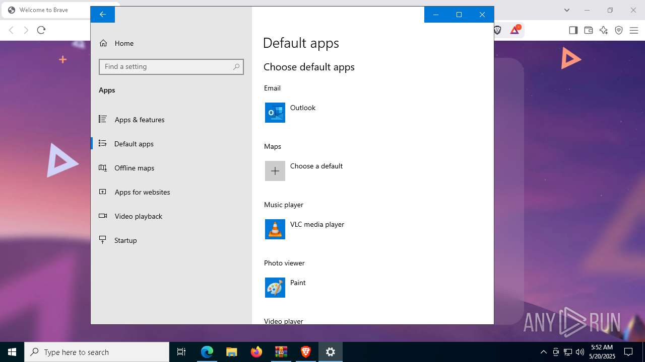
Task: Open Apps for websites settings
Action: (x=171, y=192)
